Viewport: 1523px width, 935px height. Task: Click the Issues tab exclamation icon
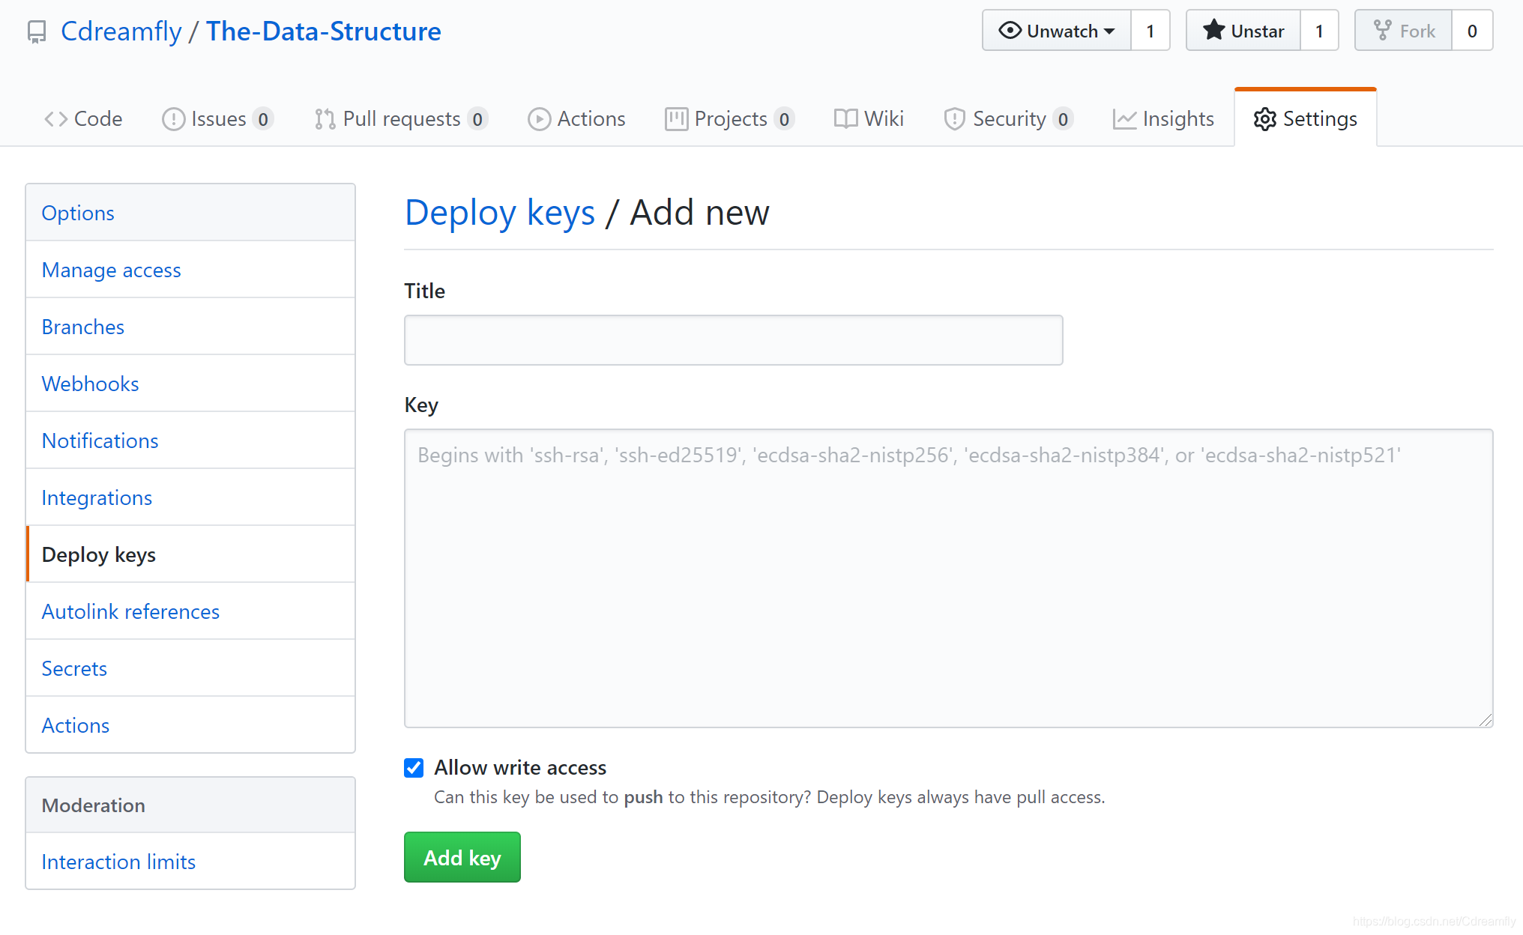point(173,119)
